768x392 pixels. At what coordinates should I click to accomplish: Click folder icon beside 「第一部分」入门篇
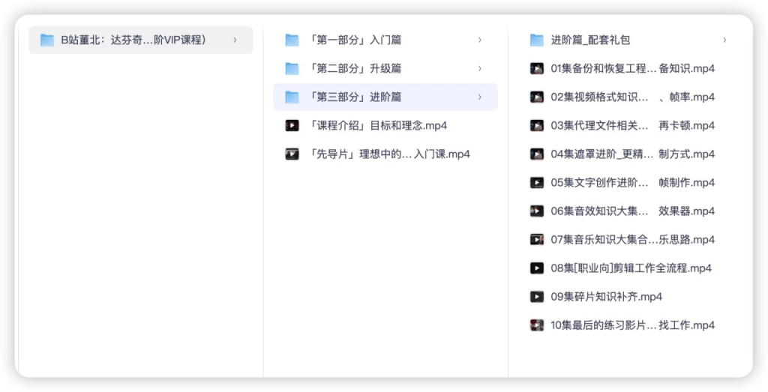coord(292,40)
